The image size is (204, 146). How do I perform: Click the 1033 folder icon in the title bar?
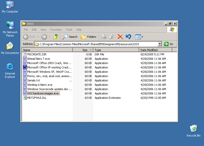[24, 23]
